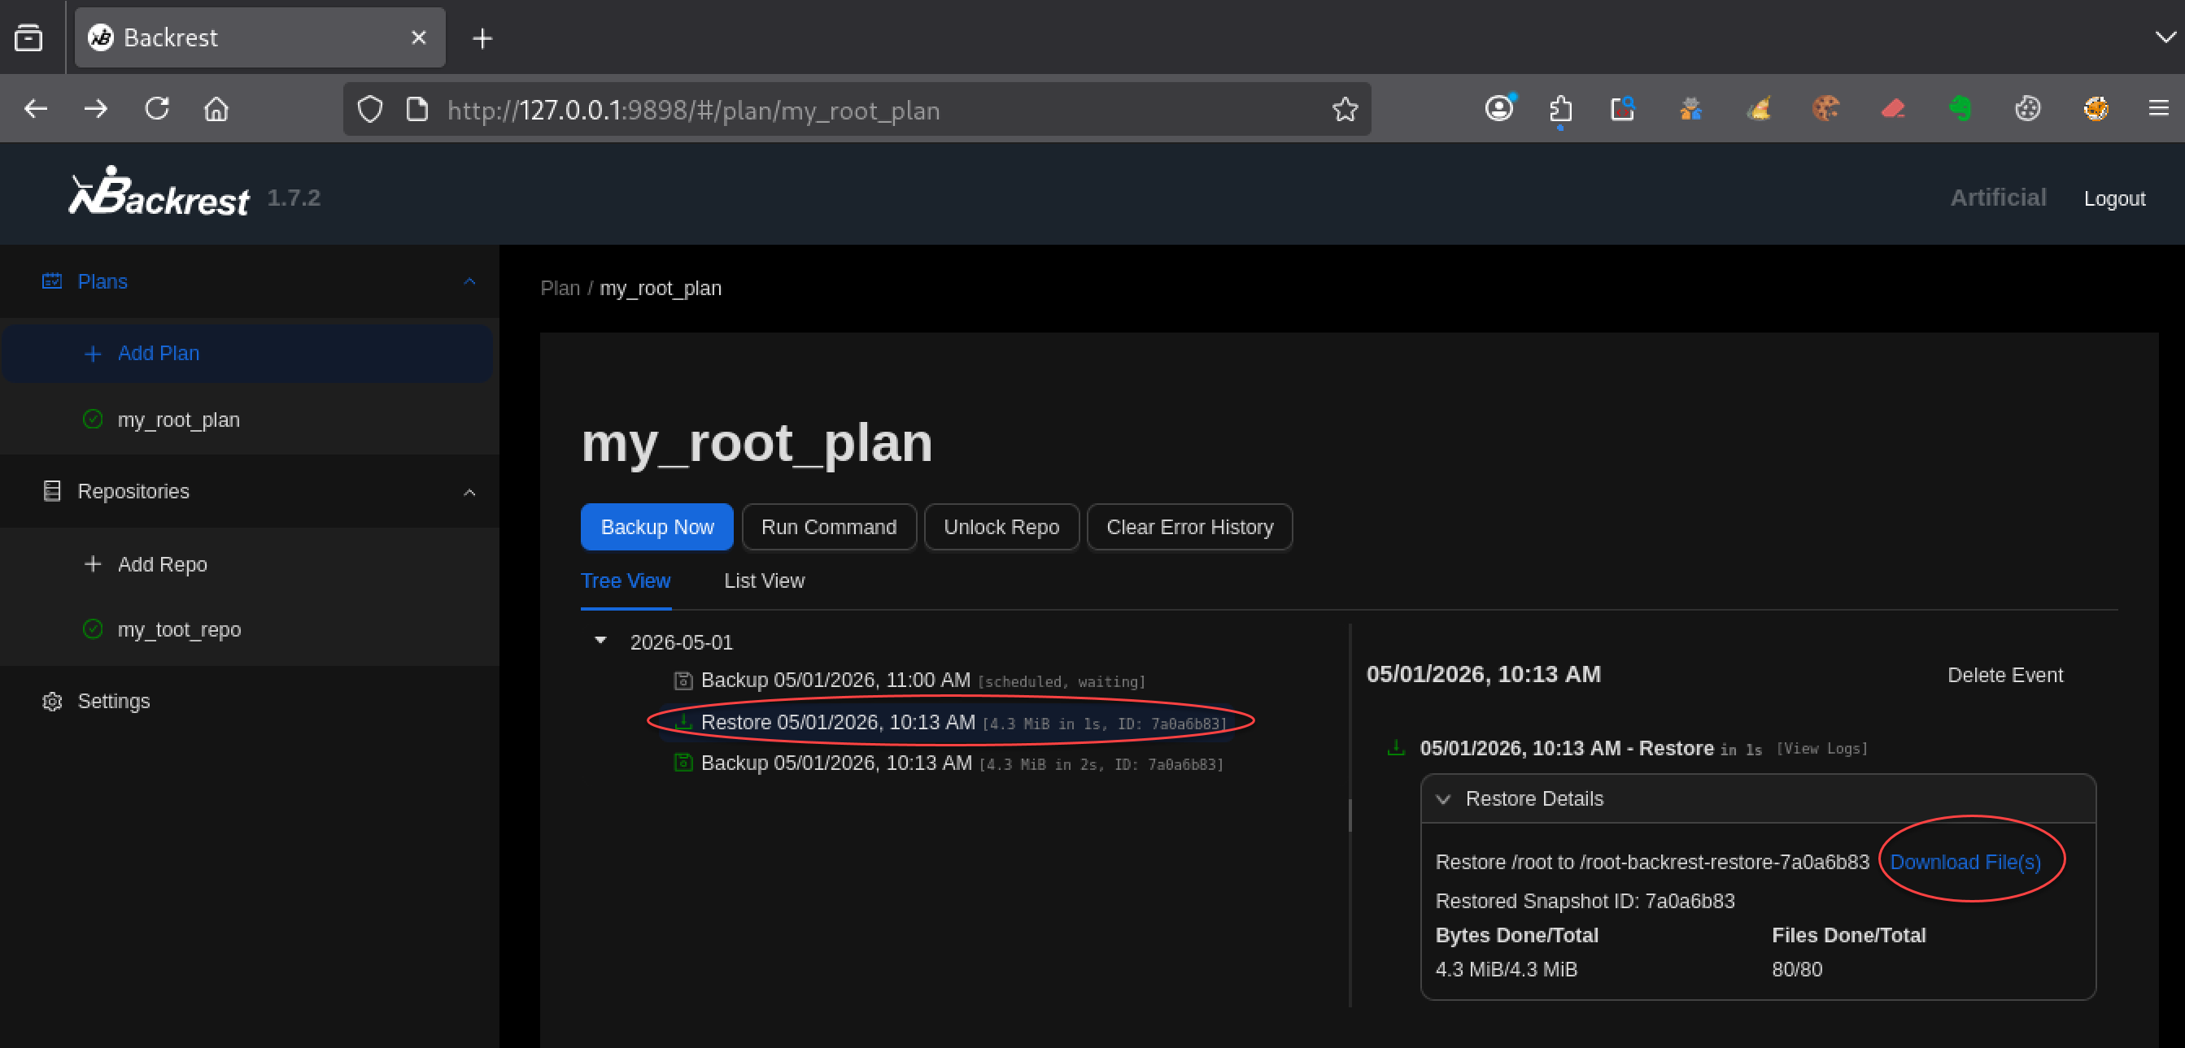Switch to List View tab
2185x1048 pixels.
(764, 581)
